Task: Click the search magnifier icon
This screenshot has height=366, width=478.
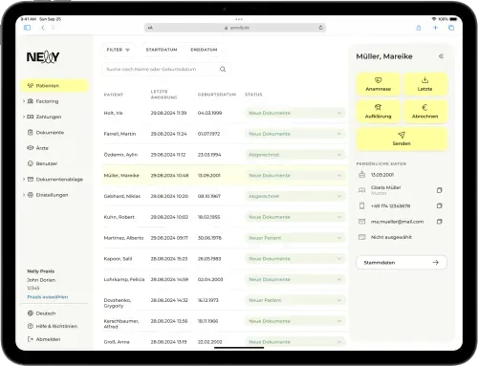Action: point(223,69)
